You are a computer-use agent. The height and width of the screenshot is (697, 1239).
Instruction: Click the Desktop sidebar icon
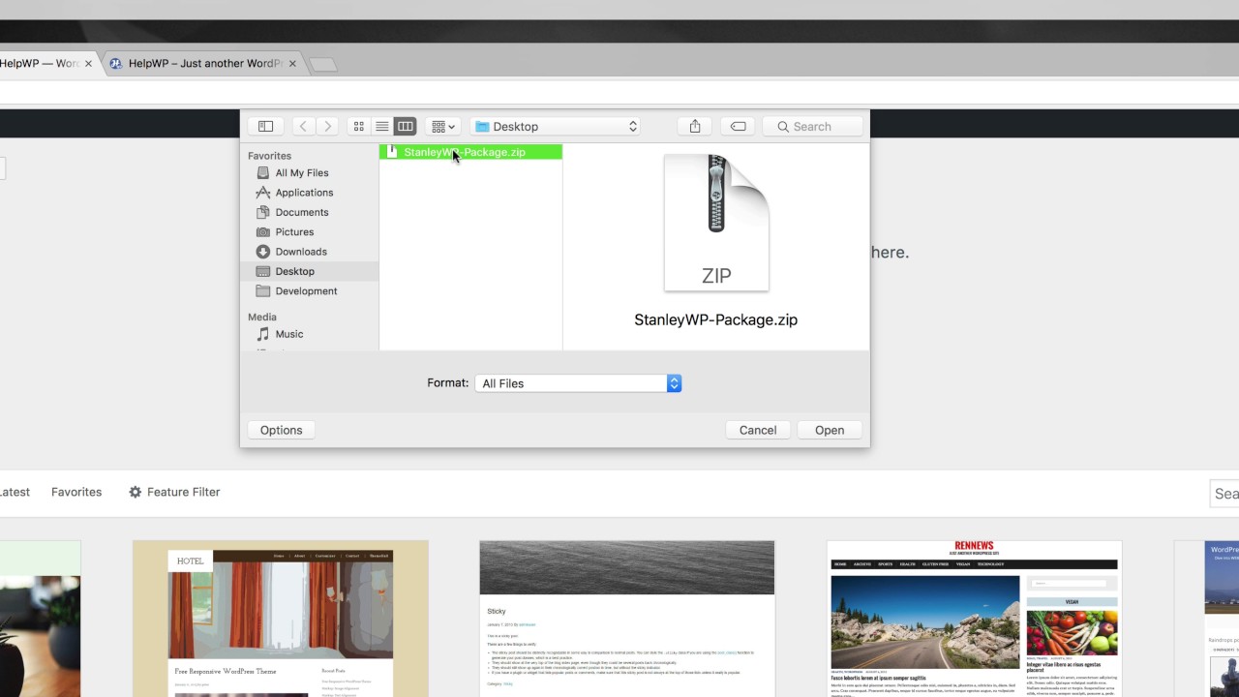tap(263, 271)
